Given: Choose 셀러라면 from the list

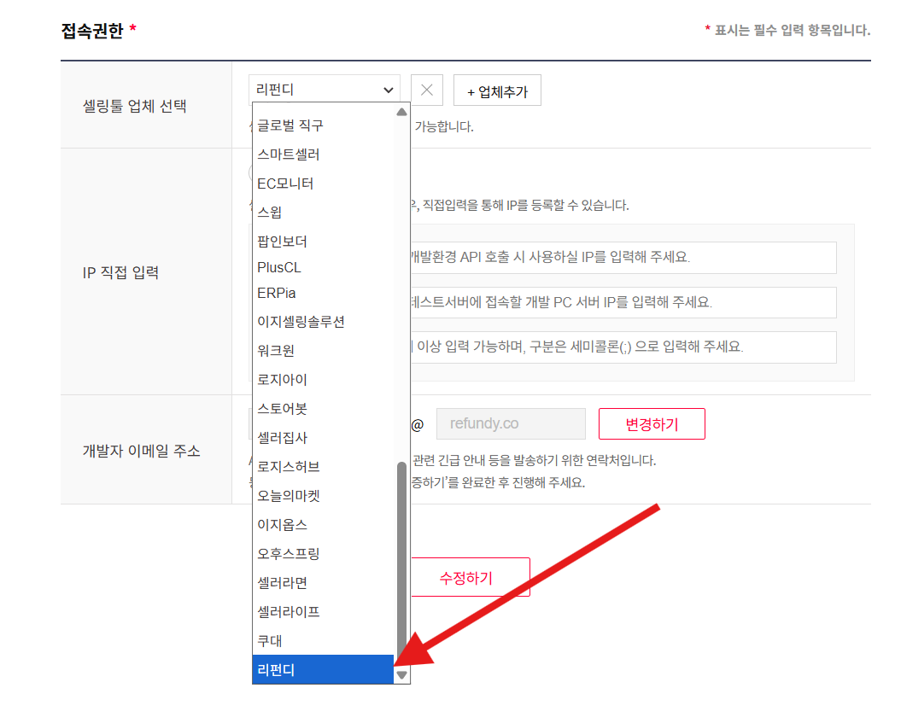Looking at the screenshot, I should tap(323, 583).
